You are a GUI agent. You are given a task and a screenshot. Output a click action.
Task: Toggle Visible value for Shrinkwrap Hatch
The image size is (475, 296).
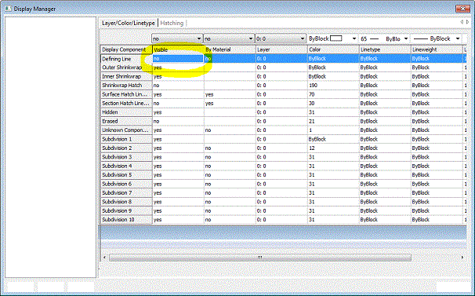[178, 86]
